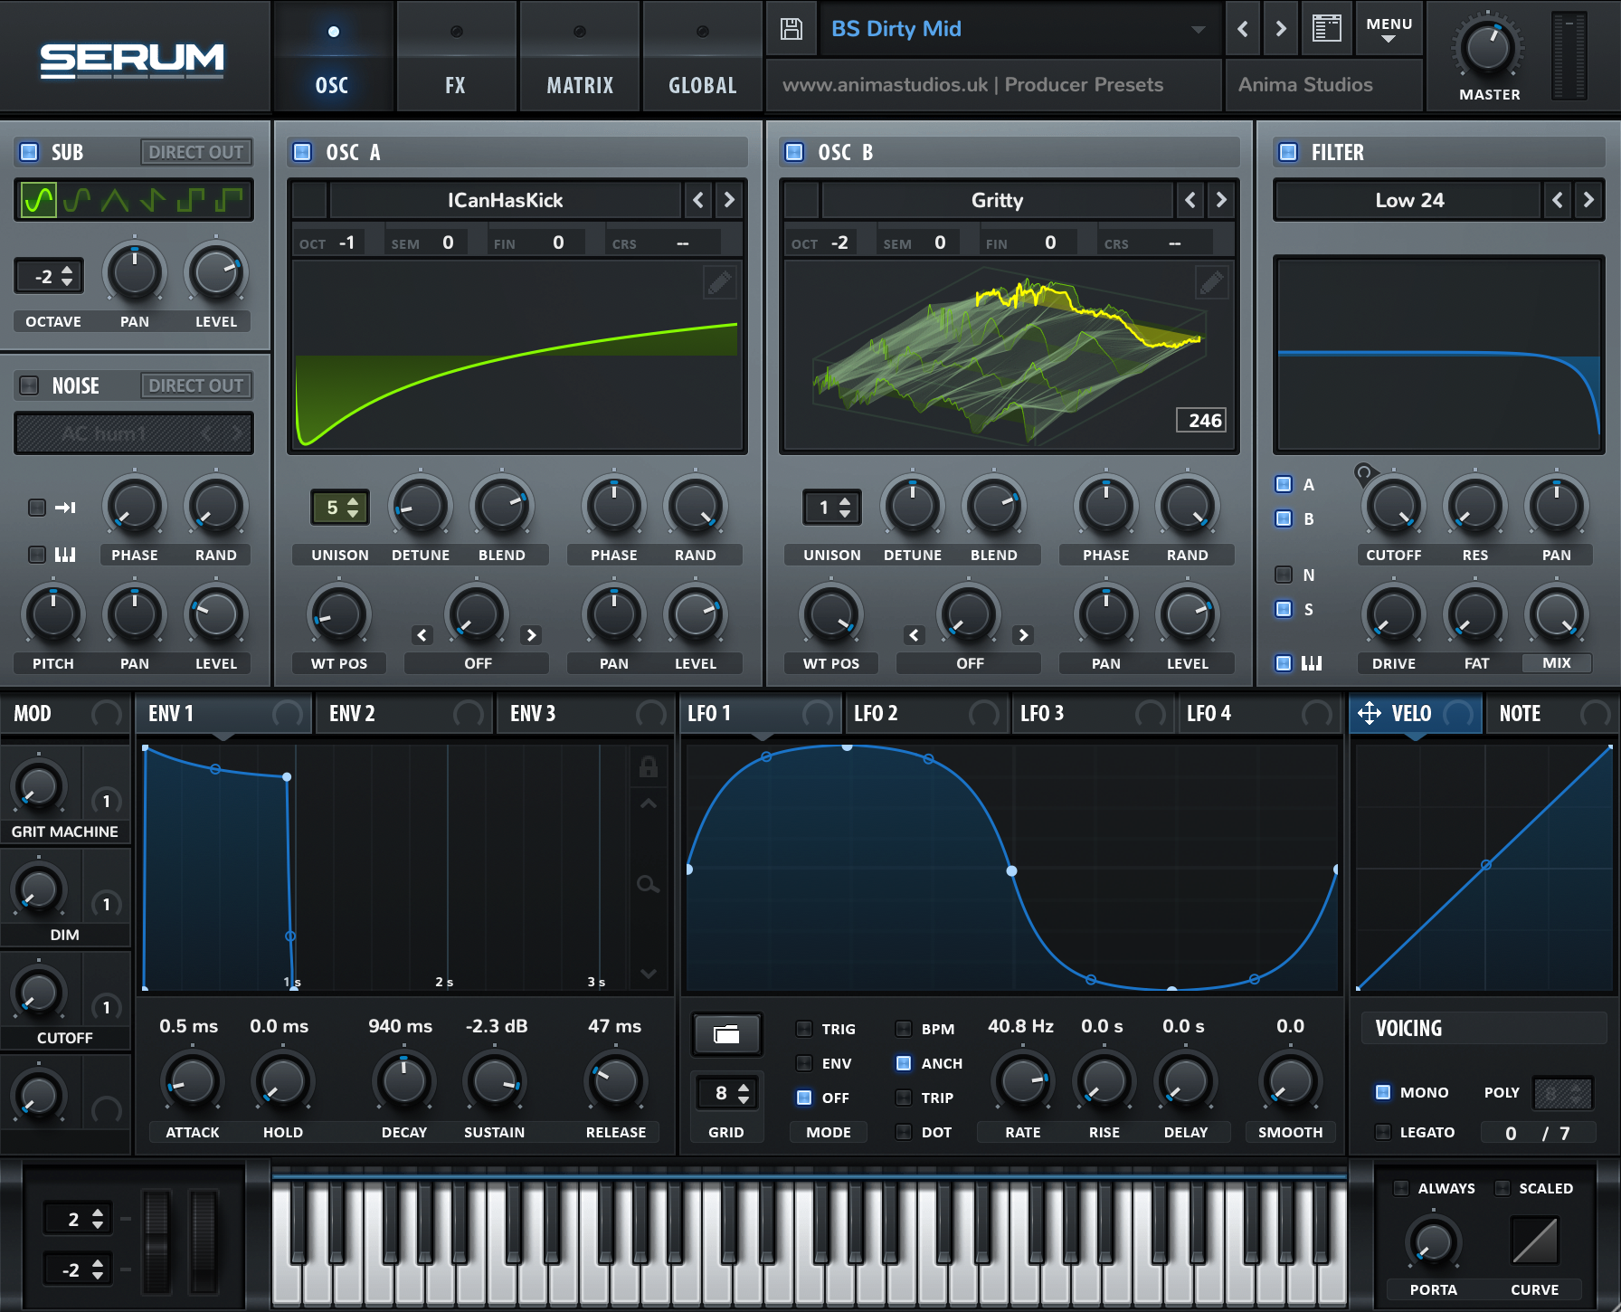
Task: Change the LFO GRID value stepper
Action: coord(729,1094)
